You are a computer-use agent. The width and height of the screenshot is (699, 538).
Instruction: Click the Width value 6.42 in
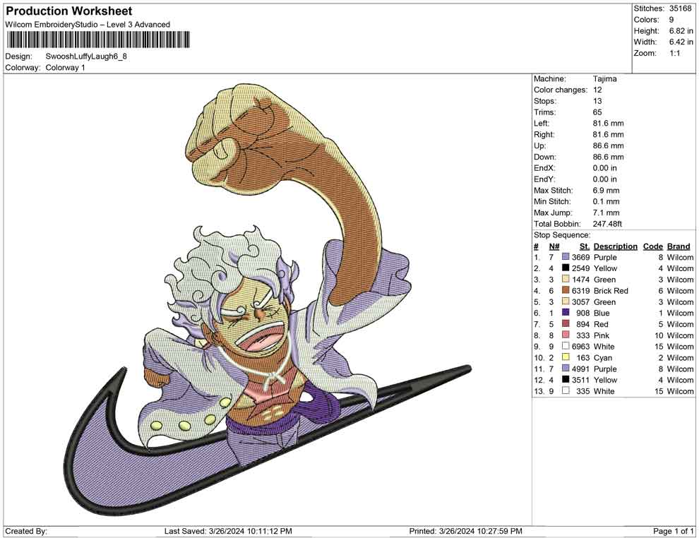coord(681,42)
